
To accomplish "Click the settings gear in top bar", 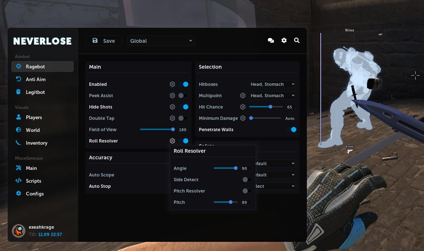I will 284,41.
